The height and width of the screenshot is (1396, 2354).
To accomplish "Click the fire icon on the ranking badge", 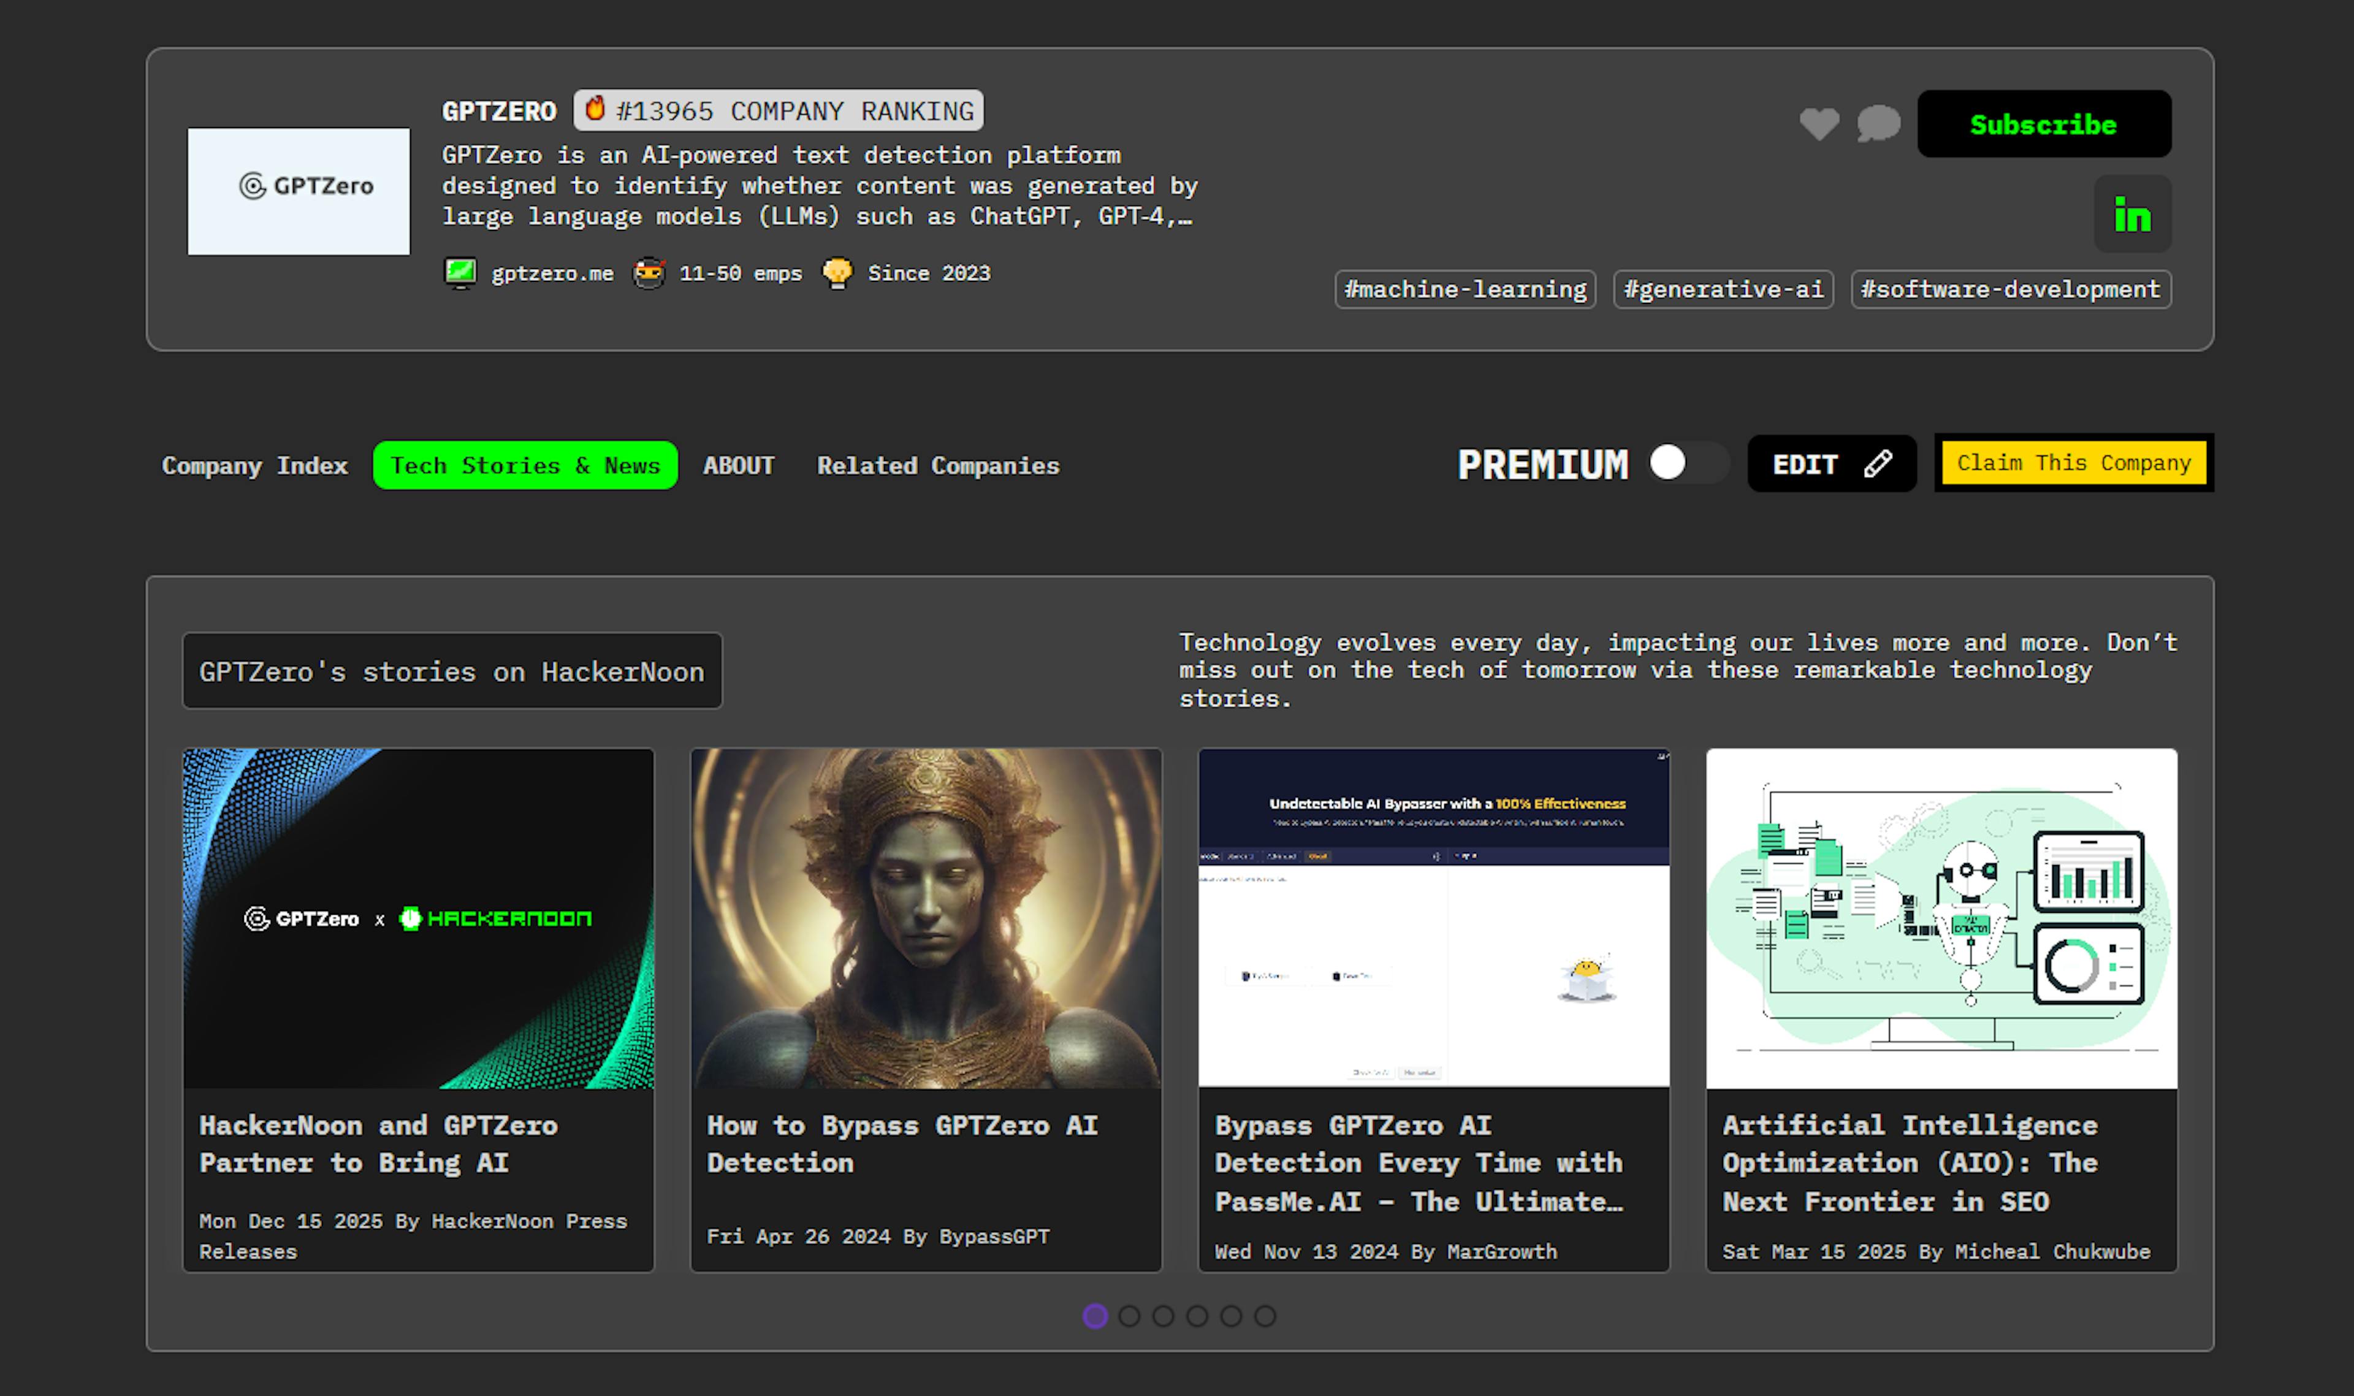I will click(595, 110).
